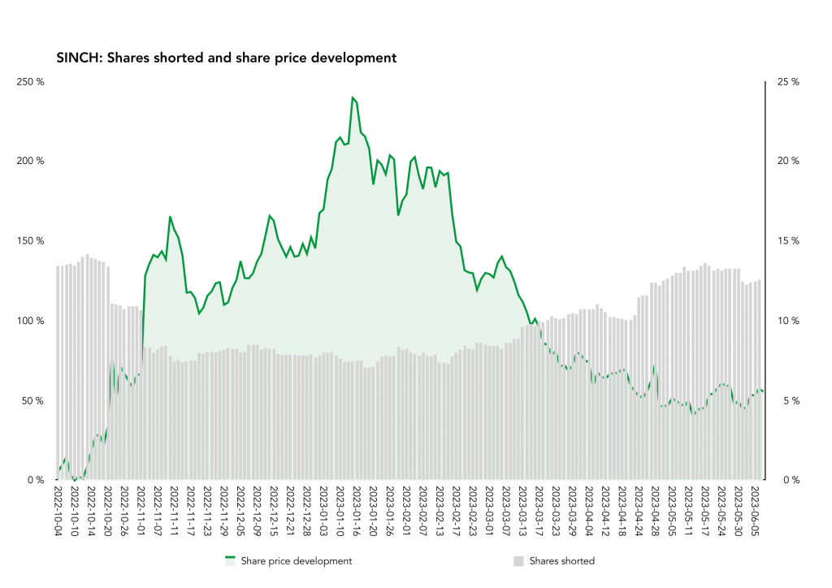Click the 2022-12-28 date label
832x588 pixels.
pos(307,511)
